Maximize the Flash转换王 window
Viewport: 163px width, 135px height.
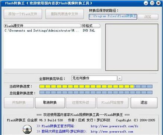(152, 3)
